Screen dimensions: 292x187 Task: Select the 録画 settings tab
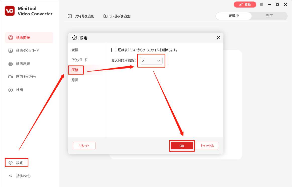point(75,80)
